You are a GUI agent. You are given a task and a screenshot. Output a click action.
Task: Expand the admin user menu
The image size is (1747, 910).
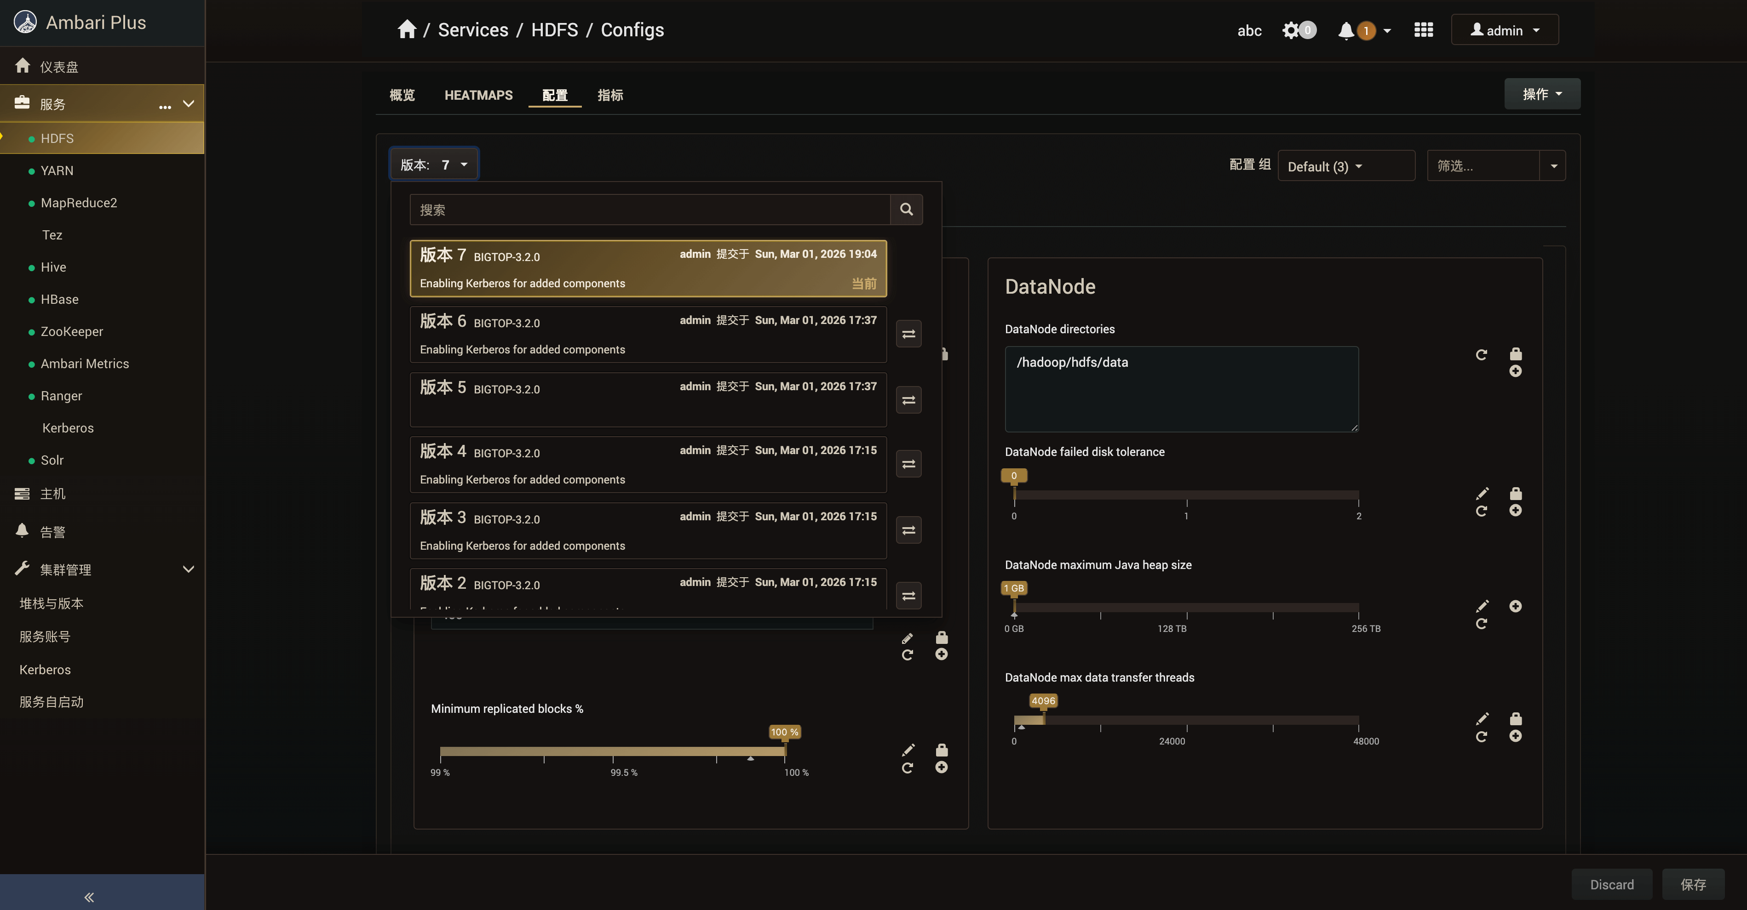click(x=1504, y=30)
